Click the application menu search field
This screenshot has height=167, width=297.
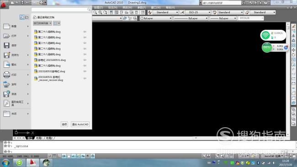[61, 9]
